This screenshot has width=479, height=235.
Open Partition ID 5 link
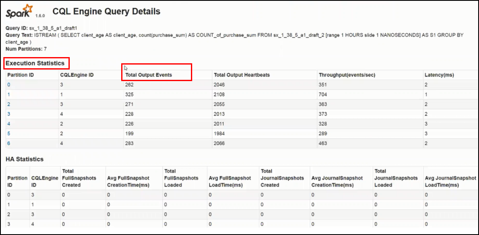pos(9,133)
